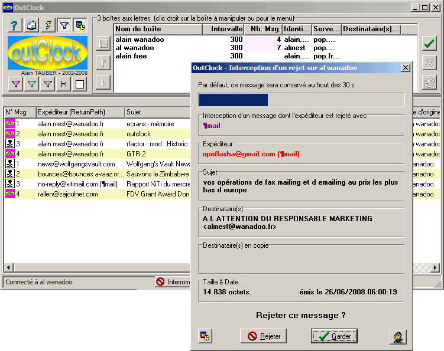This screenshot has width=444, height=351.
Task: Click the 30 second countdown progress bar
Action: (302, 100)
